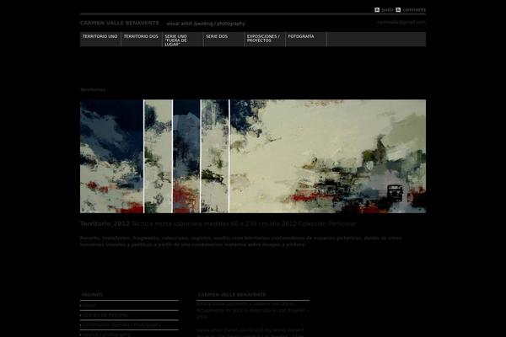Open the posts feed link
This screenshot has height=337, width=506.
pos(387,9)
